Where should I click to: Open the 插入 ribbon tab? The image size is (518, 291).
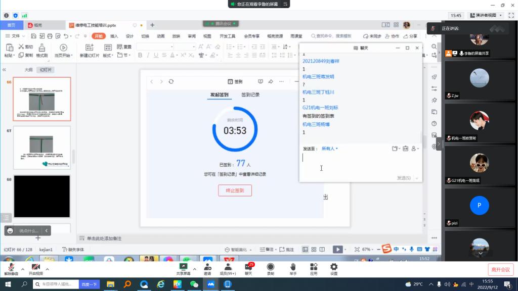[x=114, y=36]
